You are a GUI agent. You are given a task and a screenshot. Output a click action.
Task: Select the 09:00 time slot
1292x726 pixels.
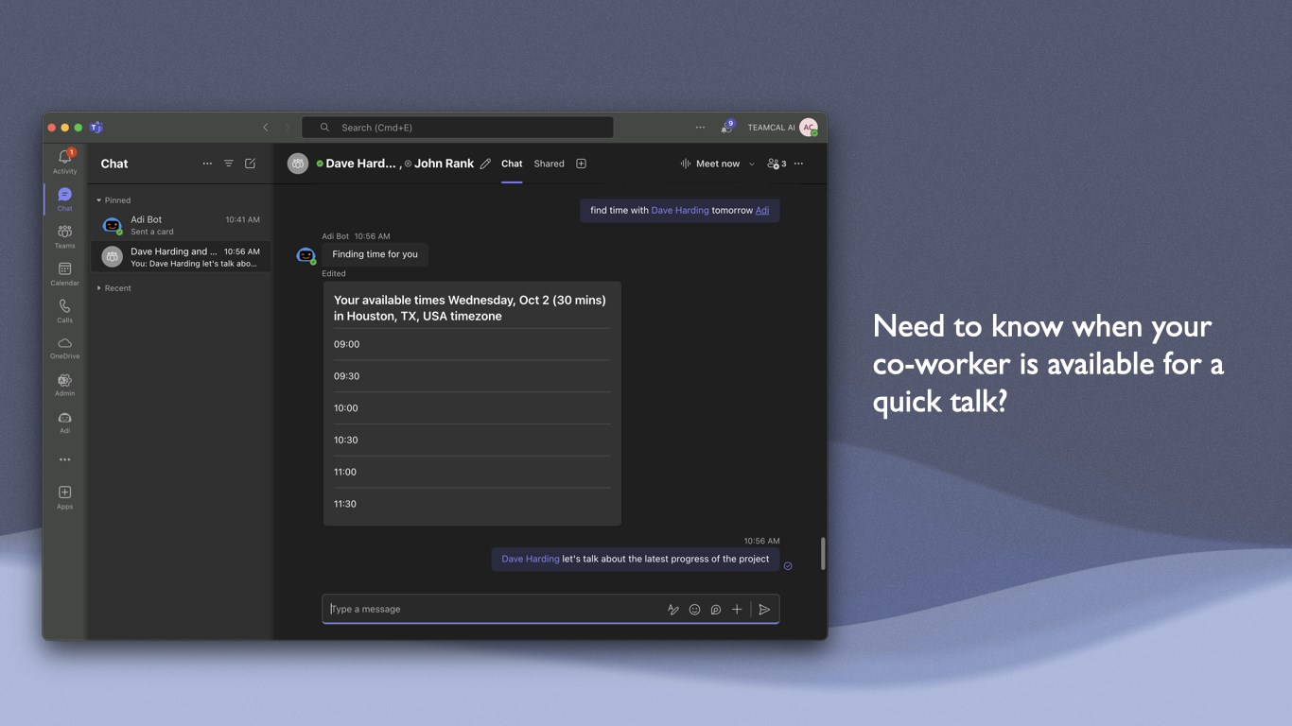click(x=472, y=344)
